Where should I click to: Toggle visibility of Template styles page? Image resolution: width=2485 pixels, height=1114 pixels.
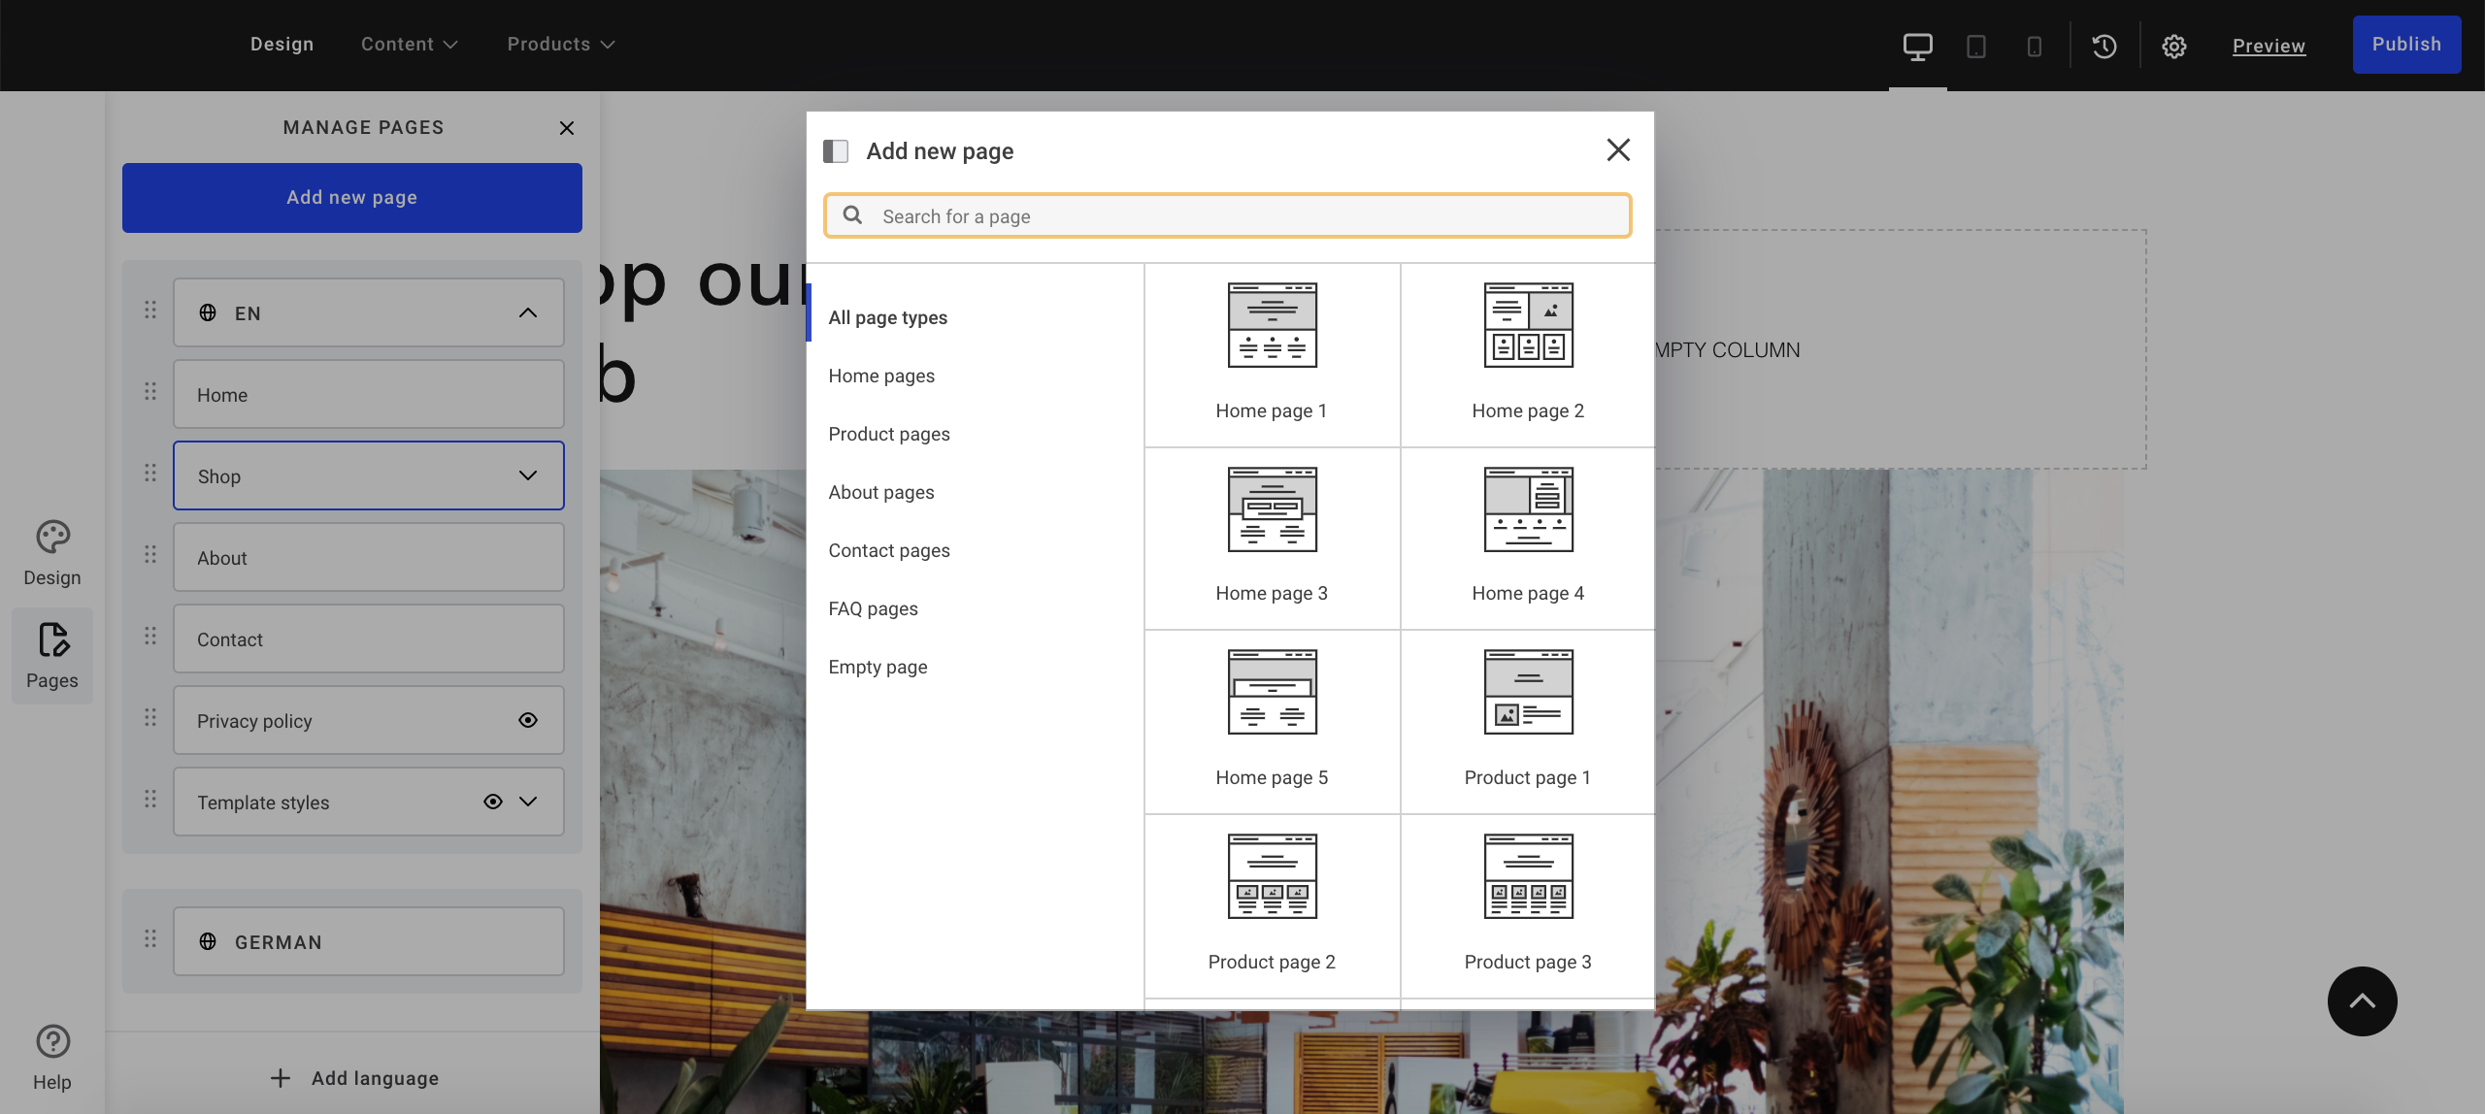[x=493, y=802]
